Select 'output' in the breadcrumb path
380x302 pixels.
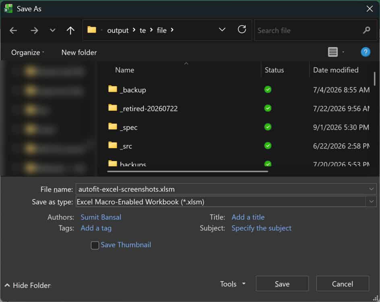point(118,31)
